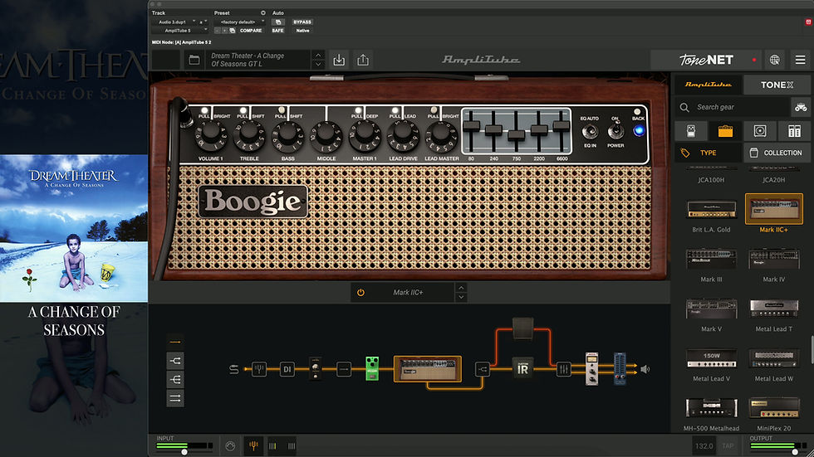814x457 pixels.
Task: Choose the parallel lines routing layout
Action: (175, 398)
